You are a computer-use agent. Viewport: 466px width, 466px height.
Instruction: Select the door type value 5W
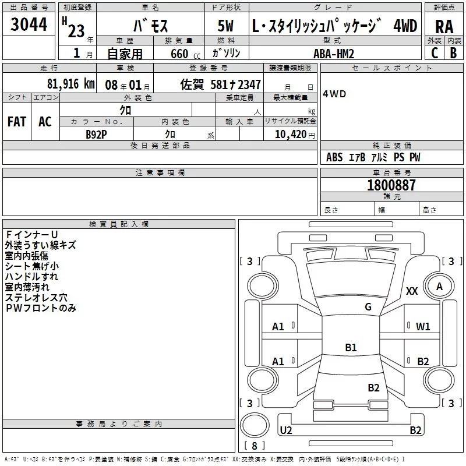[x=225, y=26]
